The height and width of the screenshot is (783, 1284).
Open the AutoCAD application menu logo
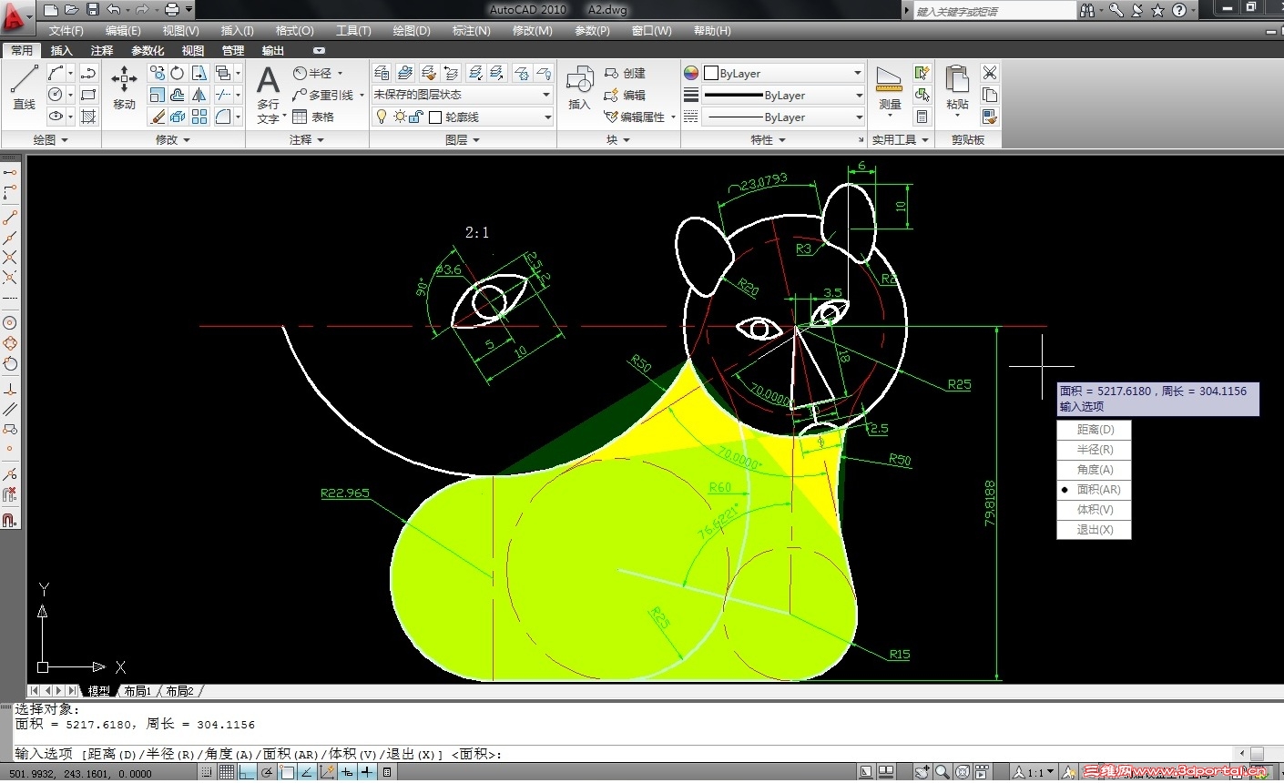(15, 16)
